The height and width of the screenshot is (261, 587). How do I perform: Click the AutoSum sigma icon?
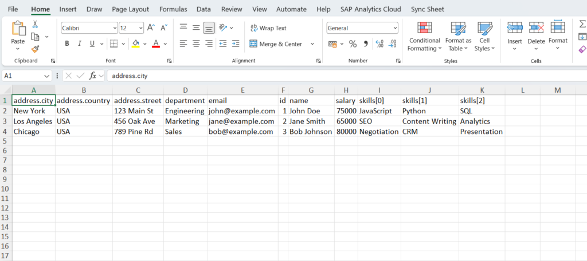coord(582,24)
